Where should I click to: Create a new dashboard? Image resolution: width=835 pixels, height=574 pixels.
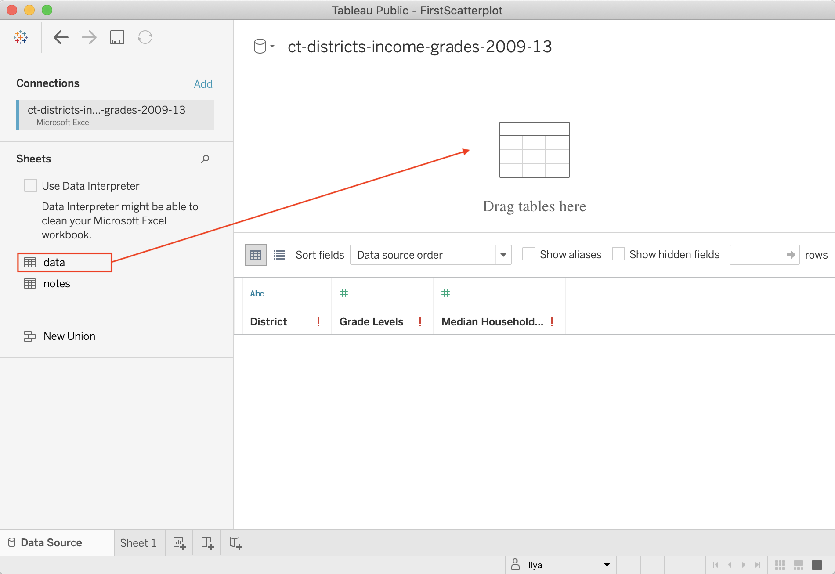pos(207,543)
